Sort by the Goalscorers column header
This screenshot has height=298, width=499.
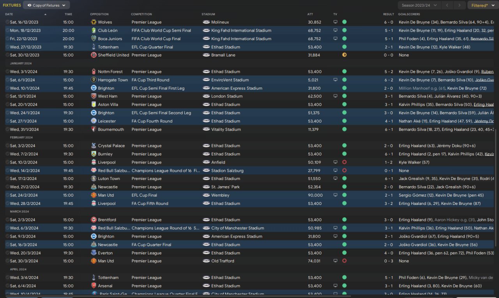(x=409, y=14)
